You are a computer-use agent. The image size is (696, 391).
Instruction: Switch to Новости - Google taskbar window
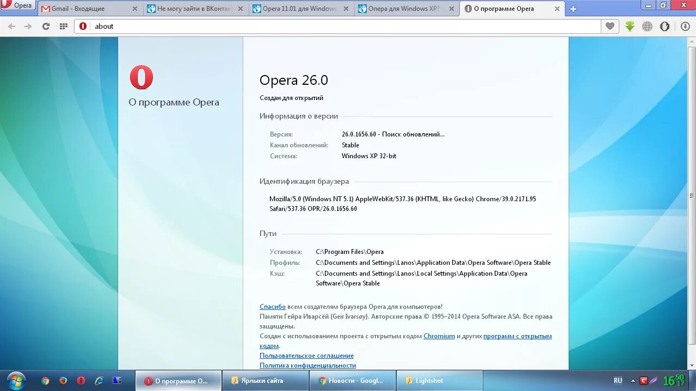pos(352,381)
